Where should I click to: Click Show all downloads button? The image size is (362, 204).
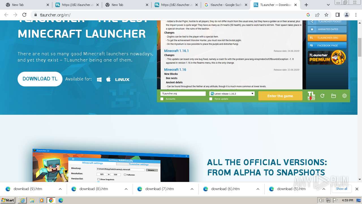pyautogui.click(x=341, y=189)
